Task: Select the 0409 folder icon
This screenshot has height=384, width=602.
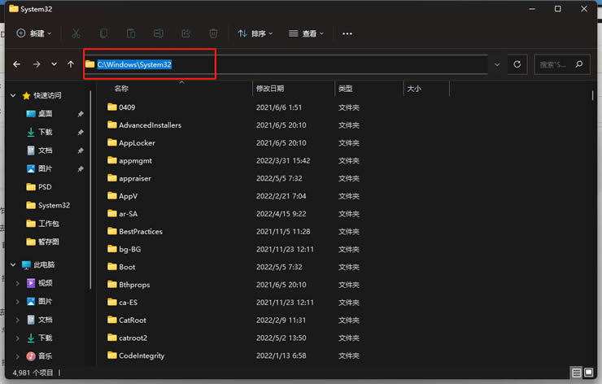Action: click(x=112, y=107)
